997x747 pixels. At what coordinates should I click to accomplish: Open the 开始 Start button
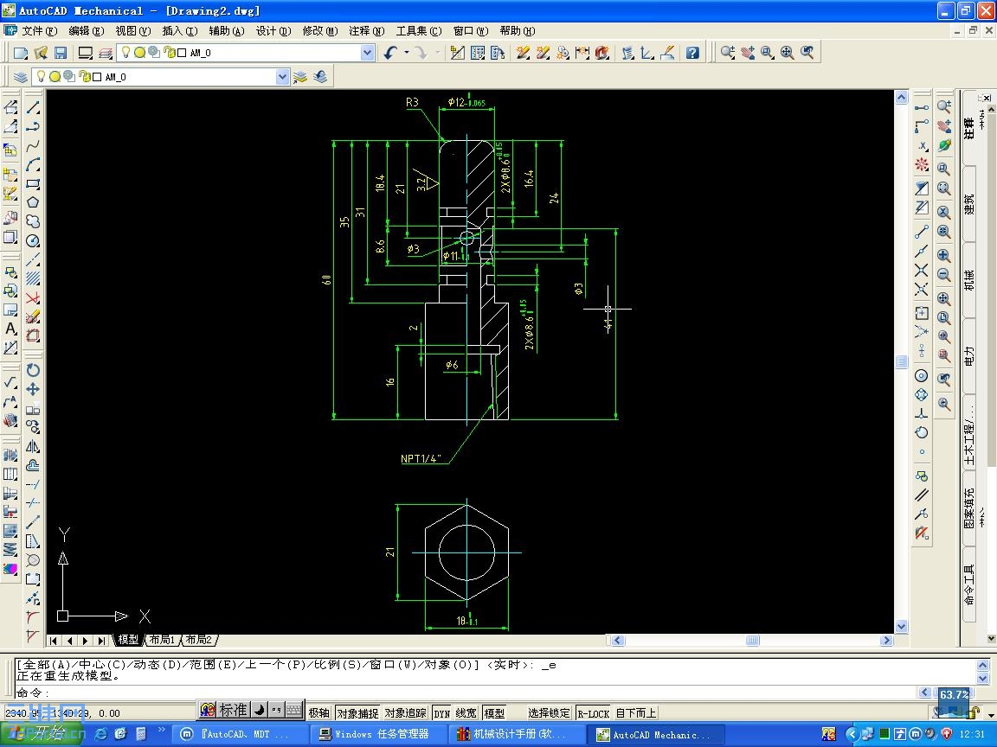point(42,734)
